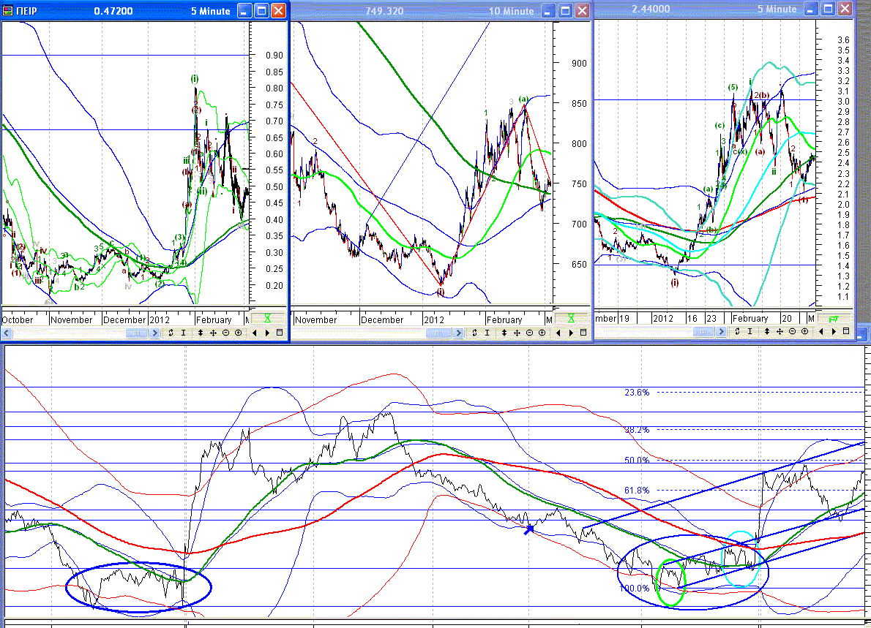Screen dimensions: 871x628
Task: Zoom in with plus icon in 10 Minute chart
Action: click(542, 333)
